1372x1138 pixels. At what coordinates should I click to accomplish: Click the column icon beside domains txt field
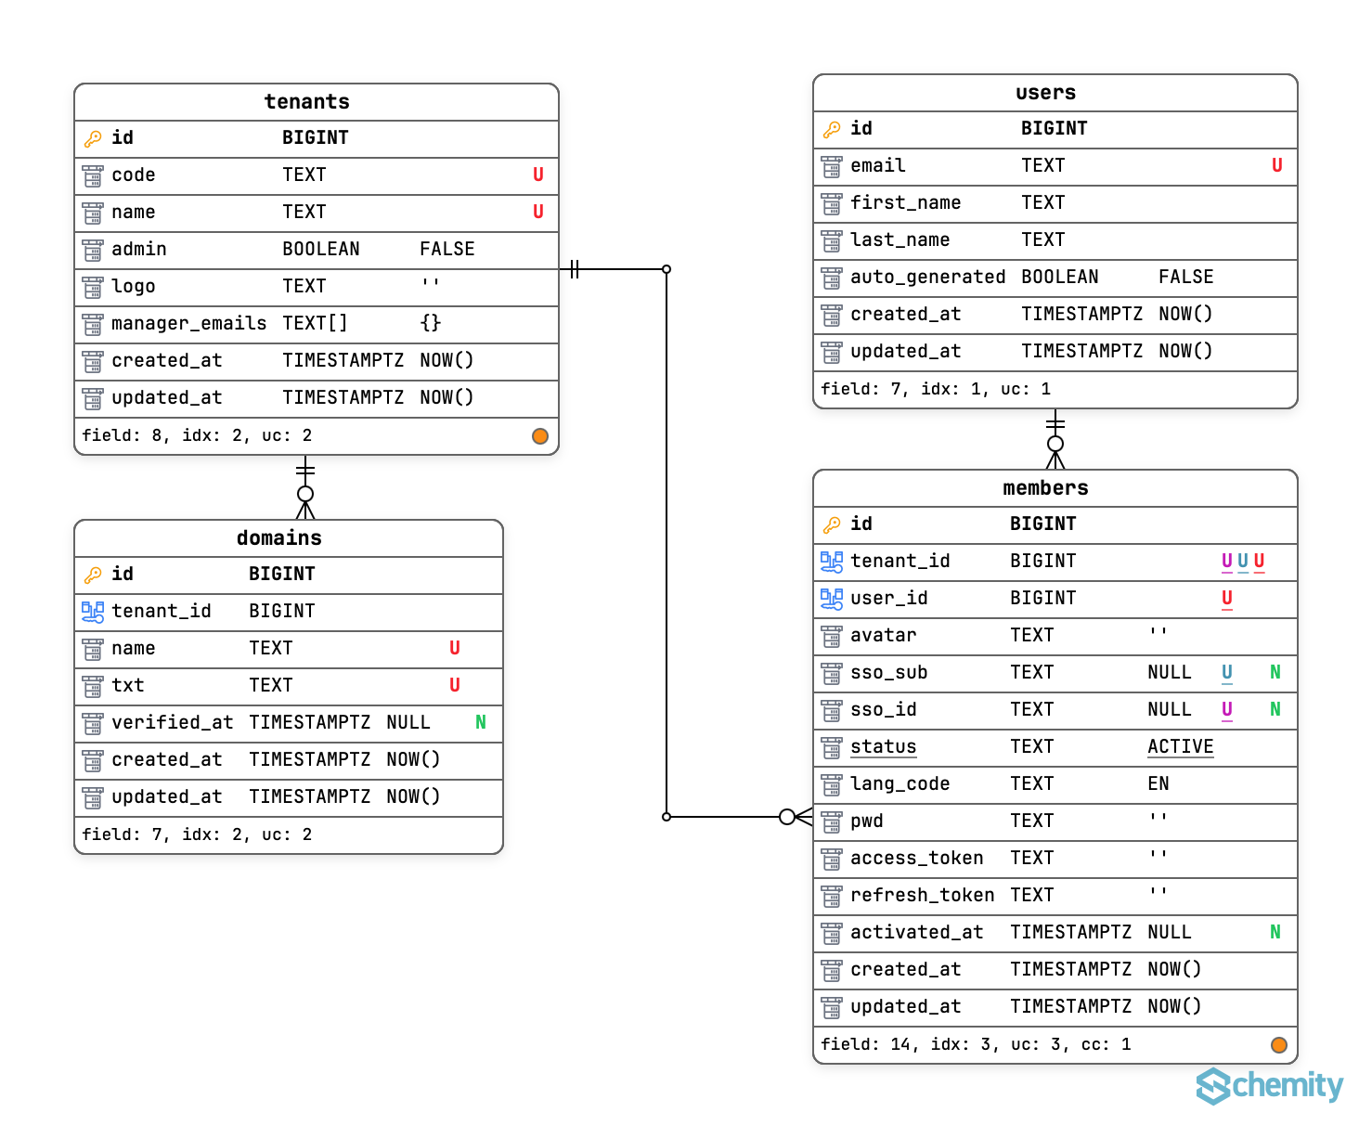pyautogui.click(x=93, y=686)
